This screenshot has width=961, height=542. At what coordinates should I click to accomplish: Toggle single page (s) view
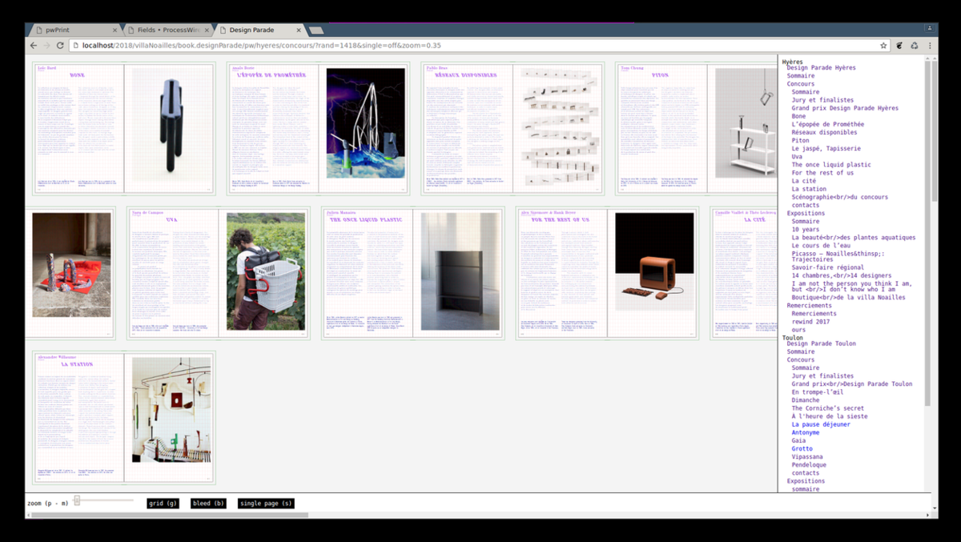266,504
